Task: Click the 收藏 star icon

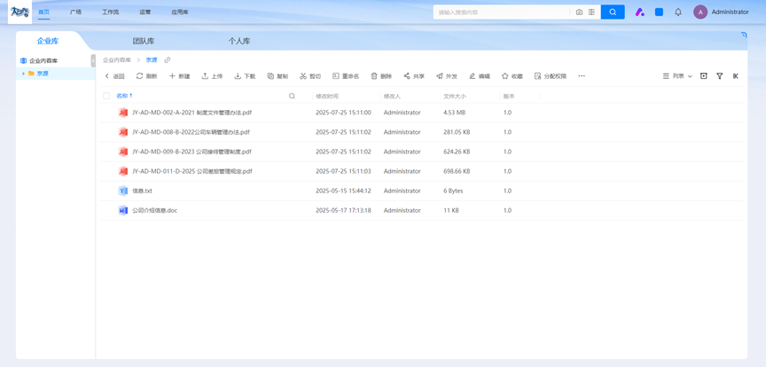Action: click(x=505, y=76)
